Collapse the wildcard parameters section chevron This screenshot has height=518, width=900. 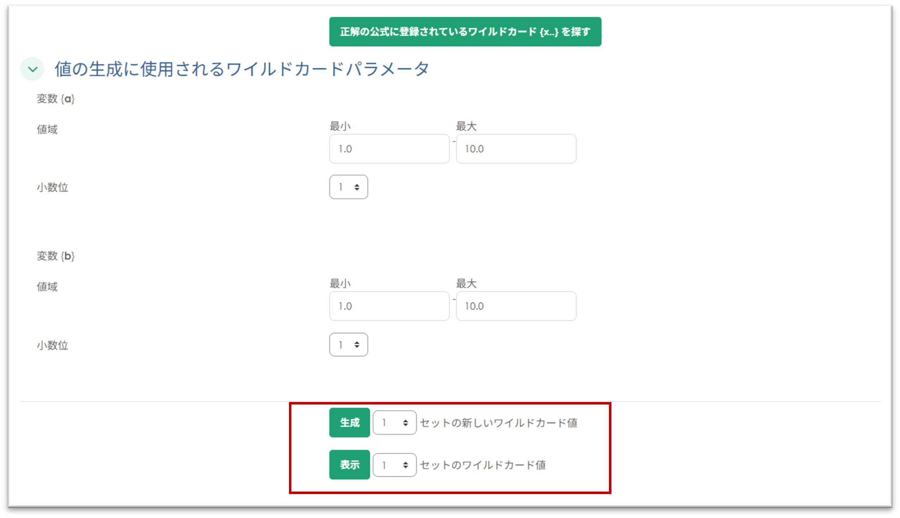32,69
